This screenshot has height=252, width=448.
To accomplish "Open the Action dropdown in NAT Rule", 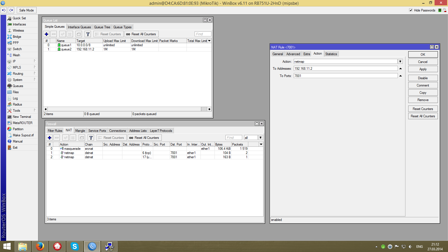I will pos(400,61).
